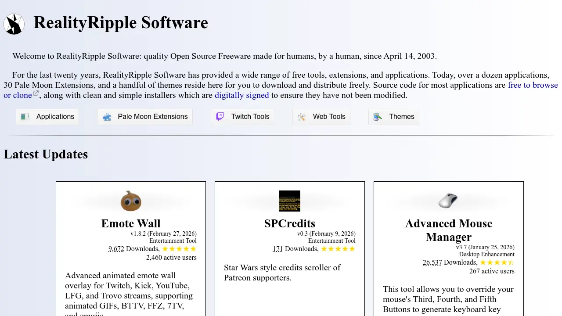Click '267 active users' text
The image size is (562, 316).
click(492, 271)
